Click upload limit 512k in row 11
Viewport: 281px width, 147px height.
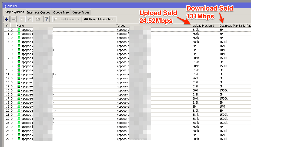click(x=196, y=74)
